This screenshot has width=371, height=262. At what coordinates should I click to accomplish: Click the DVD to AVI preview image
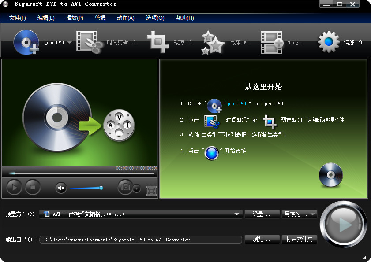tap(80, 112)
